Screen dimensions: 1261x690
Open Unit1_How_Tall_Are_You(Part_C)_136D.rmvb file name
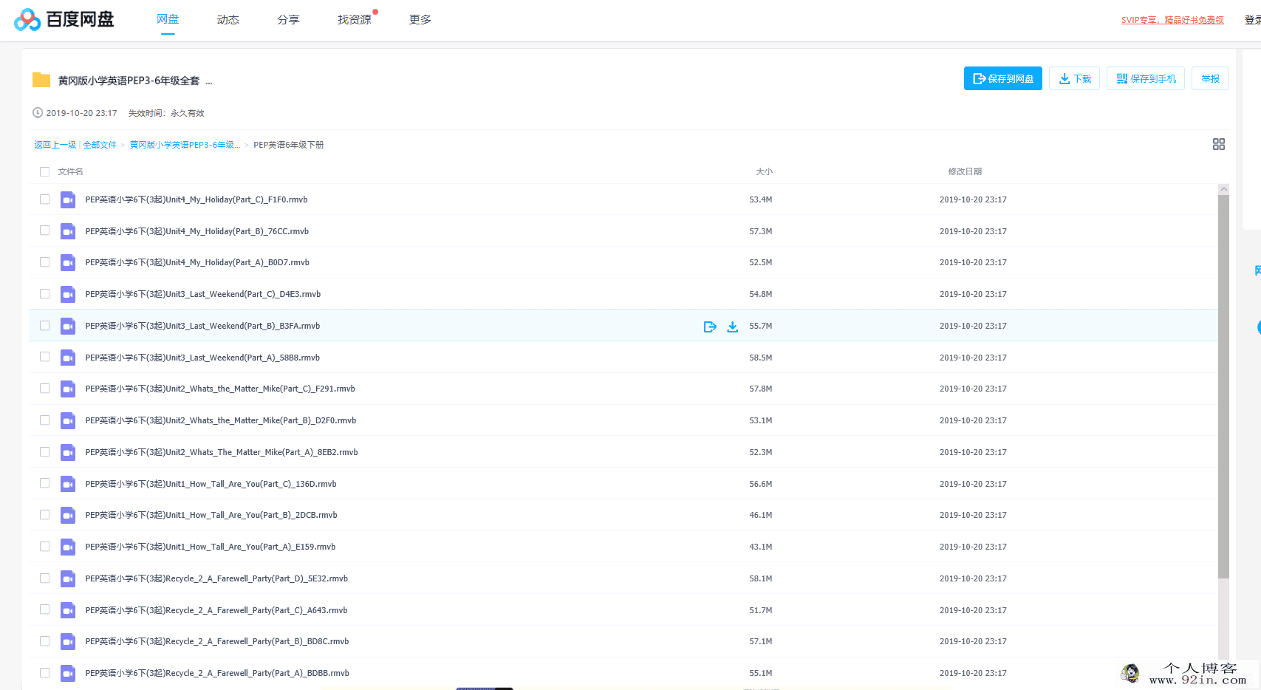tap(211, 484)
